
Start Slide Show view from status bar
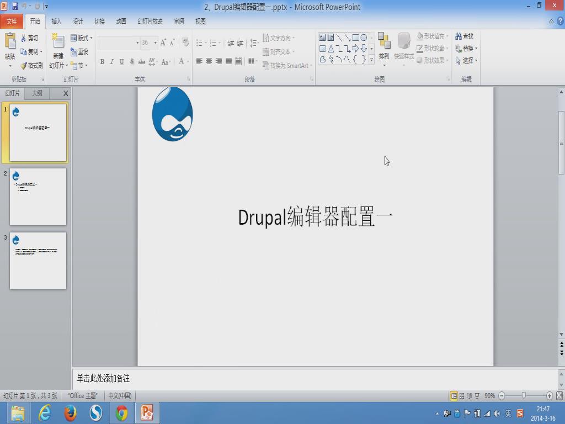477,396
